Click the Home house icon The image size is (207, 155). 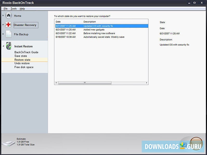pyautogui.click(x=9, y=15)
